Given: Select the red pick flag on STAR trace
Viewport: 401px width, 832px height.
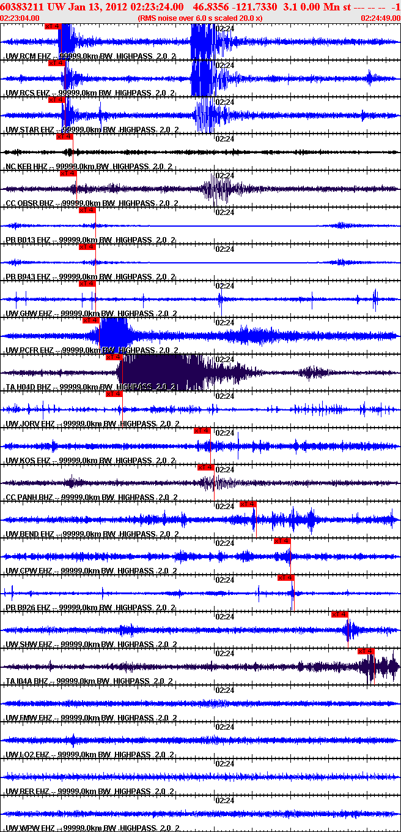Looking at the screenshot, I should pos(57,100).
